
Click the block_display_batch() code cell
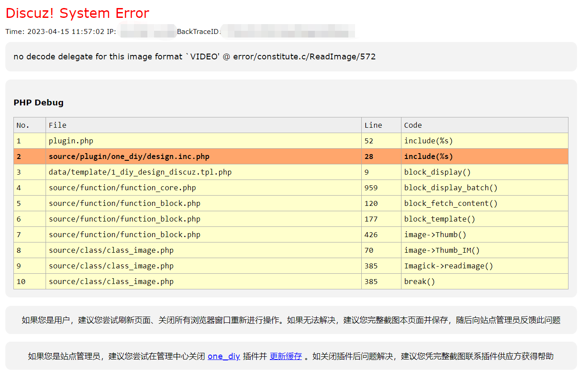[x=485, y=188]
